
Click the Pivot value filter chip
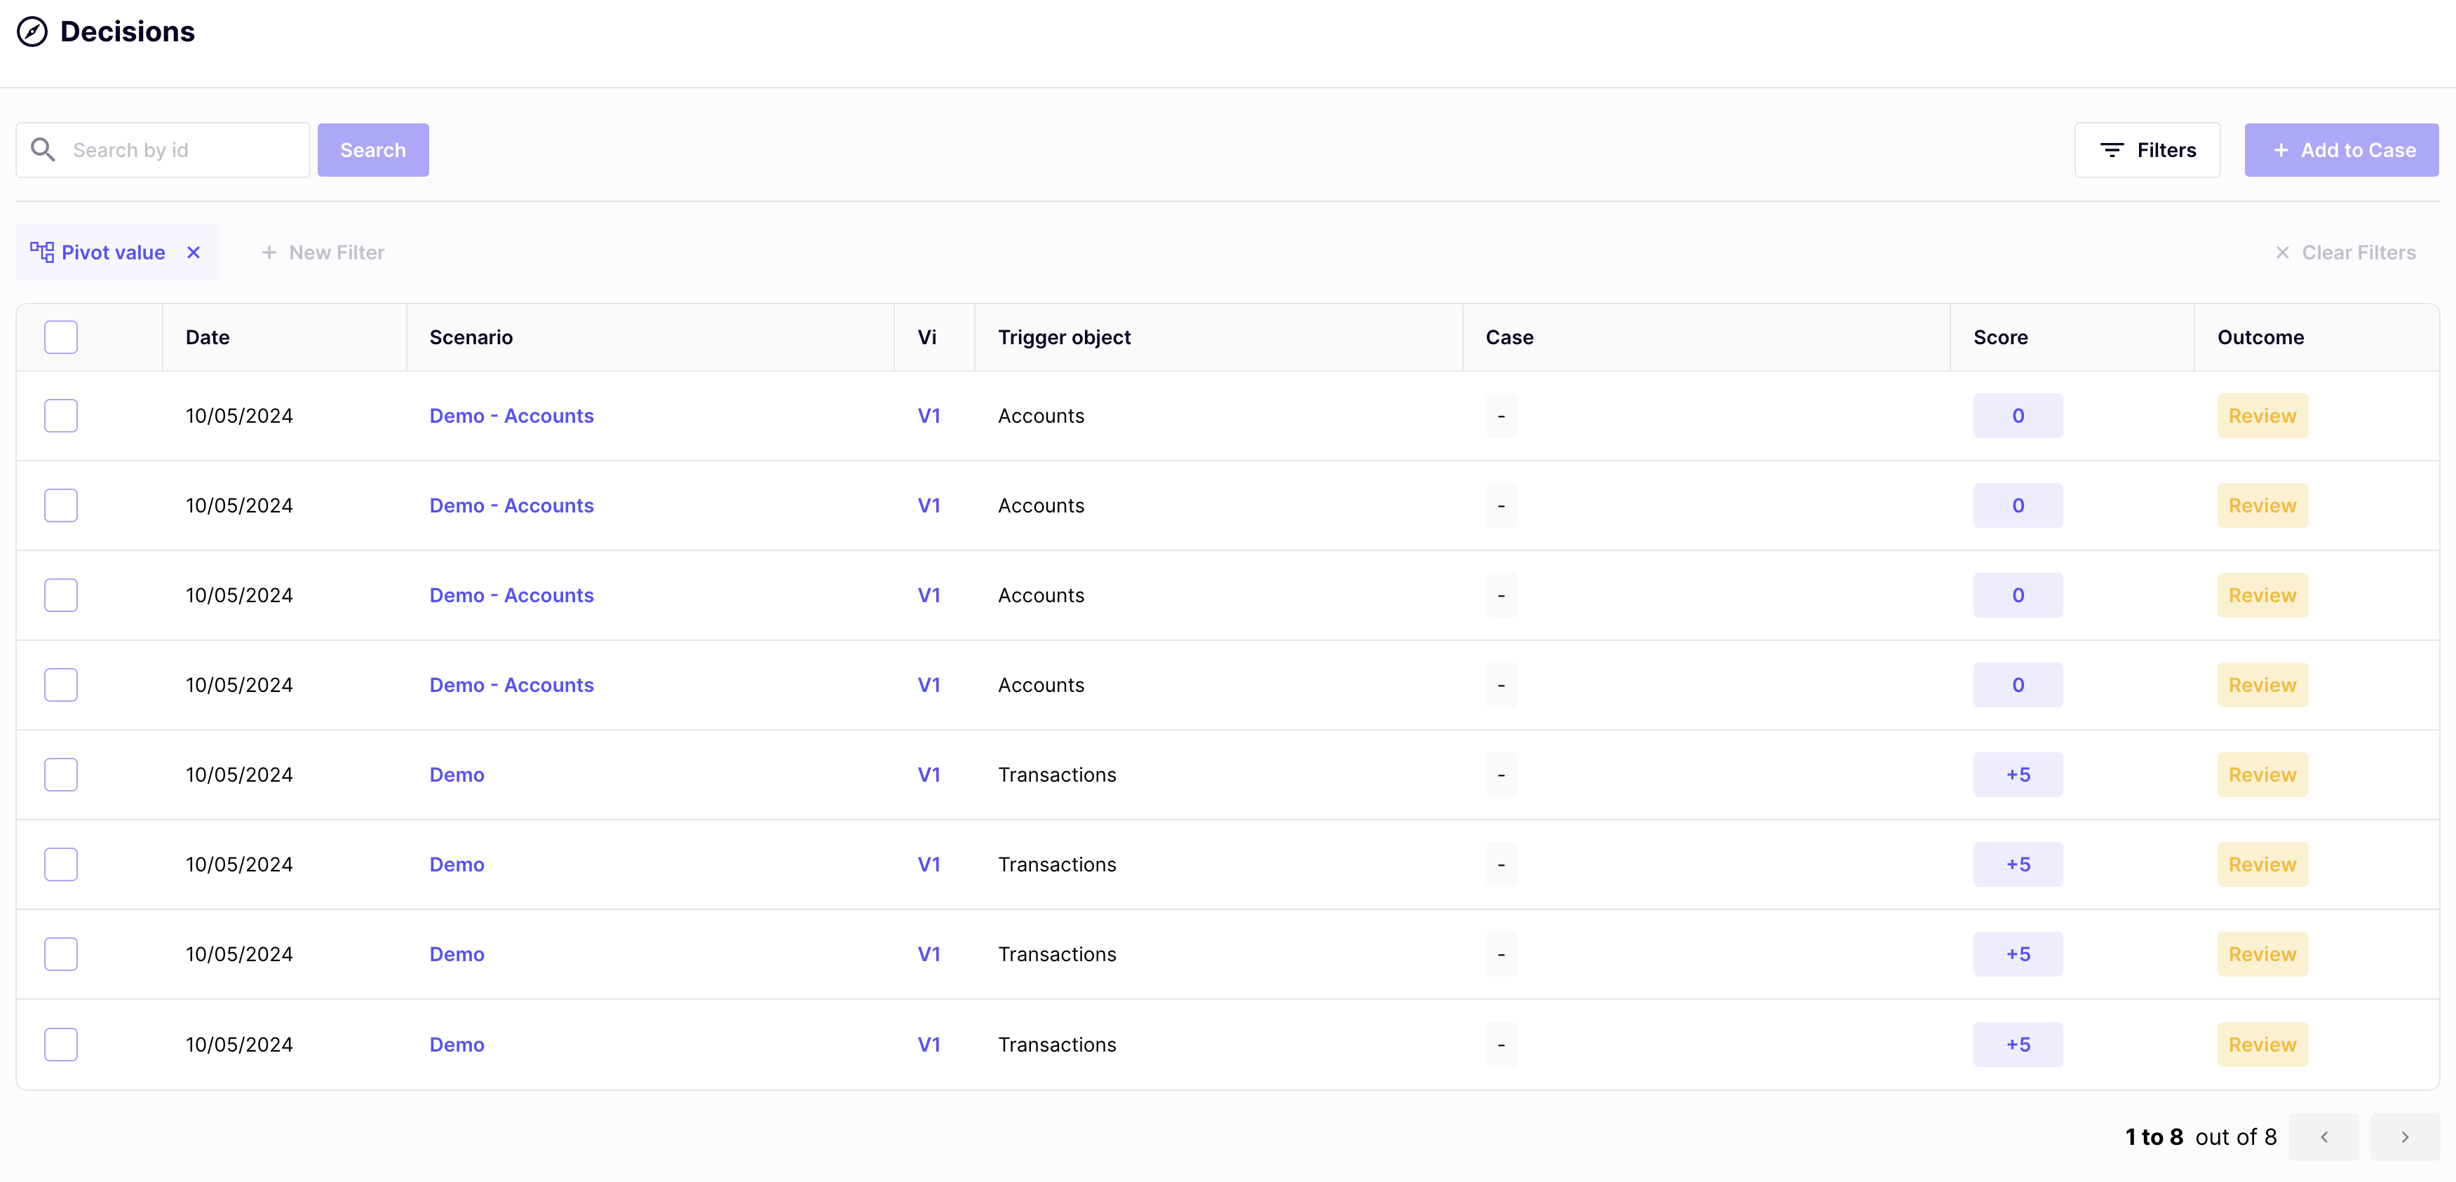click(117, 252)
